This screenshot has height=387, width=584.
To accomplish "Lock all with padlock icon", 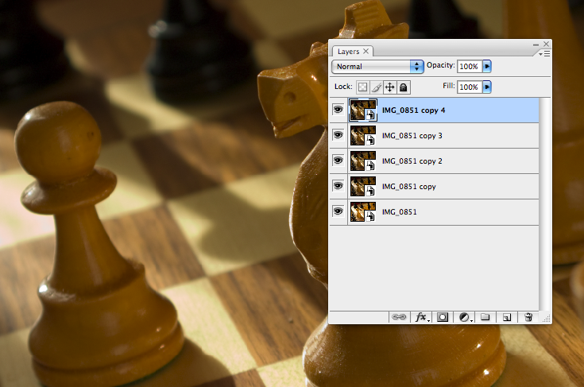I will (404, 87).
